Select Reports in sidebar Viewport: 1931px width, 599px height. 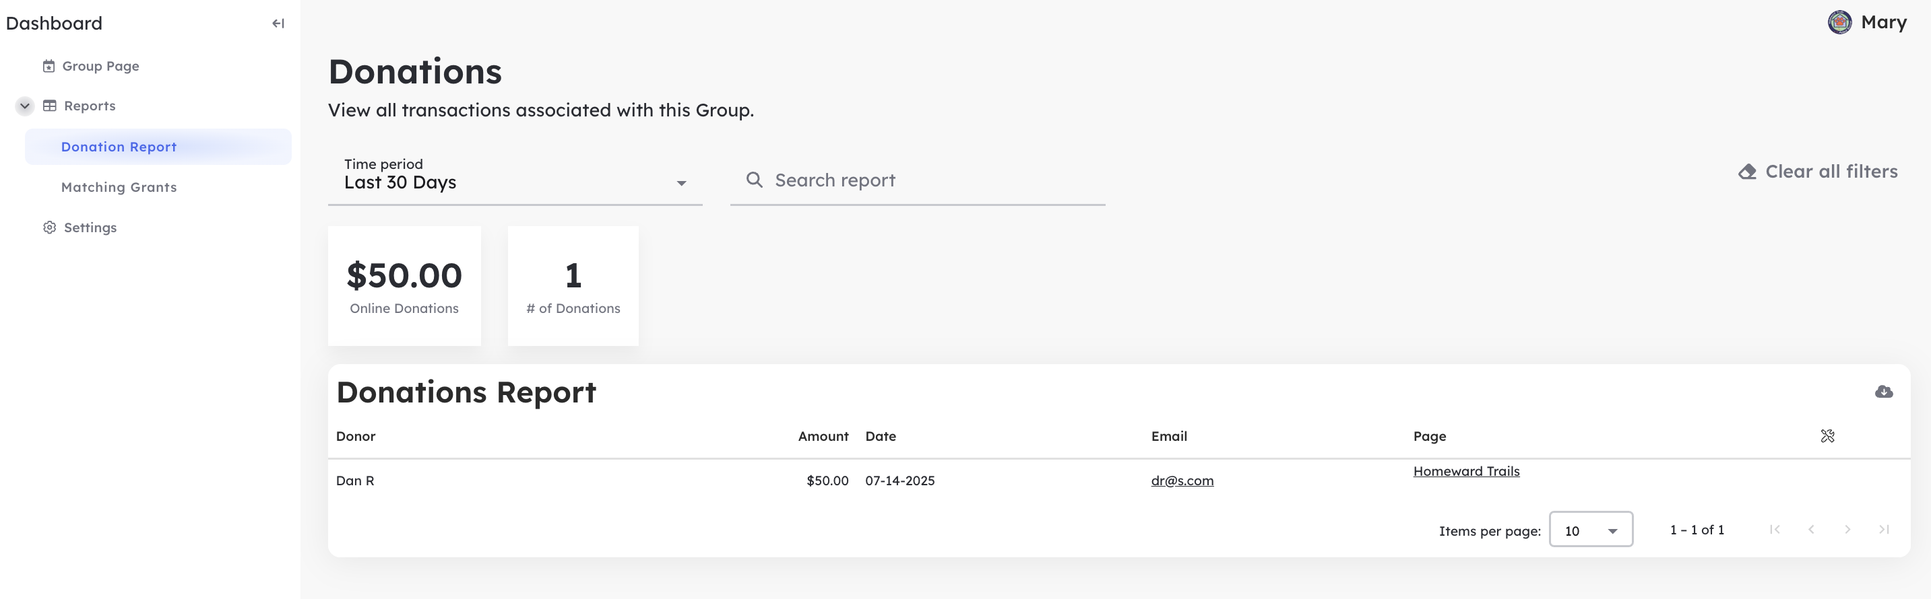pyautogui.click(x=90, y=106)
